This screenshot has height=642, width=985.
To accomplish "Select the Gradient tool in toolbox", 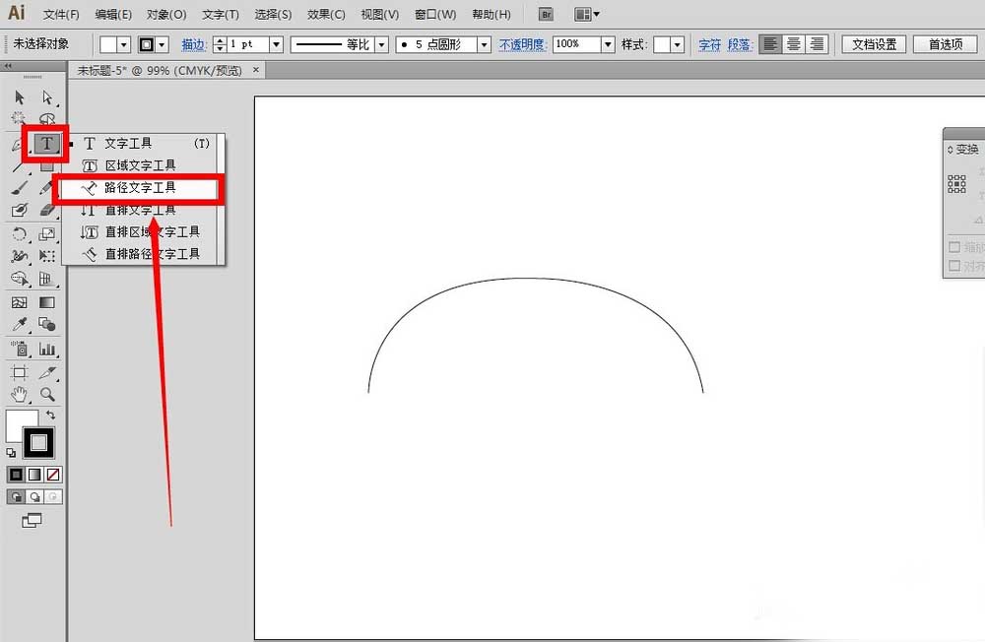I will click(x=47, y=302).
